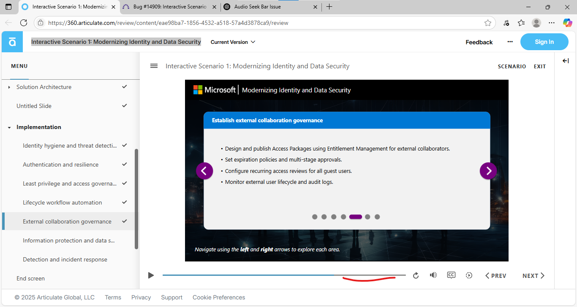Image resolution: width=577 pixels, height=307 pixels.
Task: Open the Current Version dropdown
Action: [x=233, y=42]
